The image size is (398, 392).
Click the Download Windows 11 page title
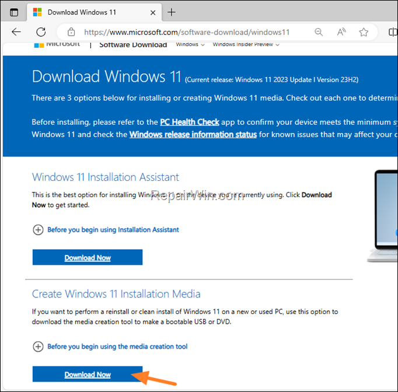[x=106, y=76]
